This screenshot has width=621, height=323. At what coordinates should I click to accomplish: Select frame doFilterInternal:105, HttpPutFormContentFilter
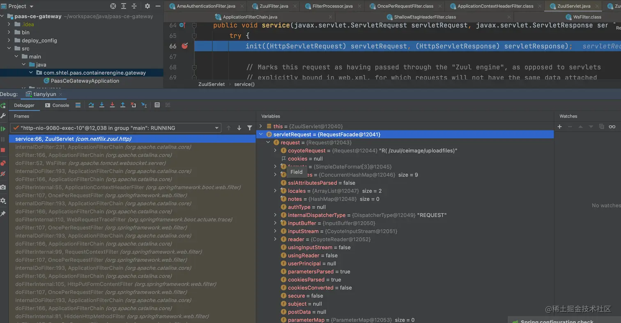click(x=132, y=284)
